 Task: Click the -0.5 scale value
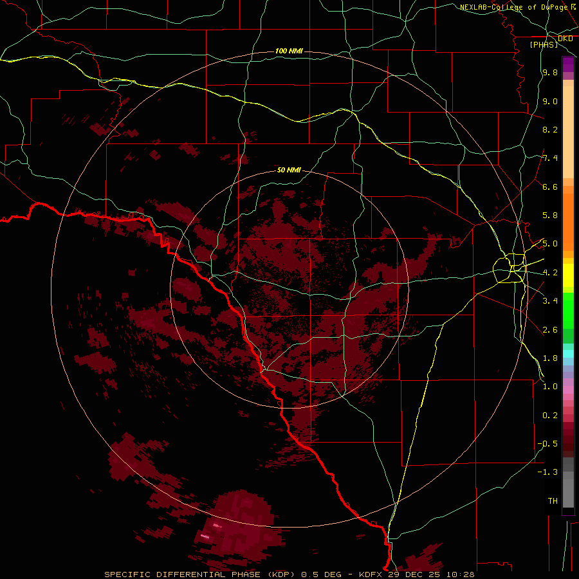(547, 444)
